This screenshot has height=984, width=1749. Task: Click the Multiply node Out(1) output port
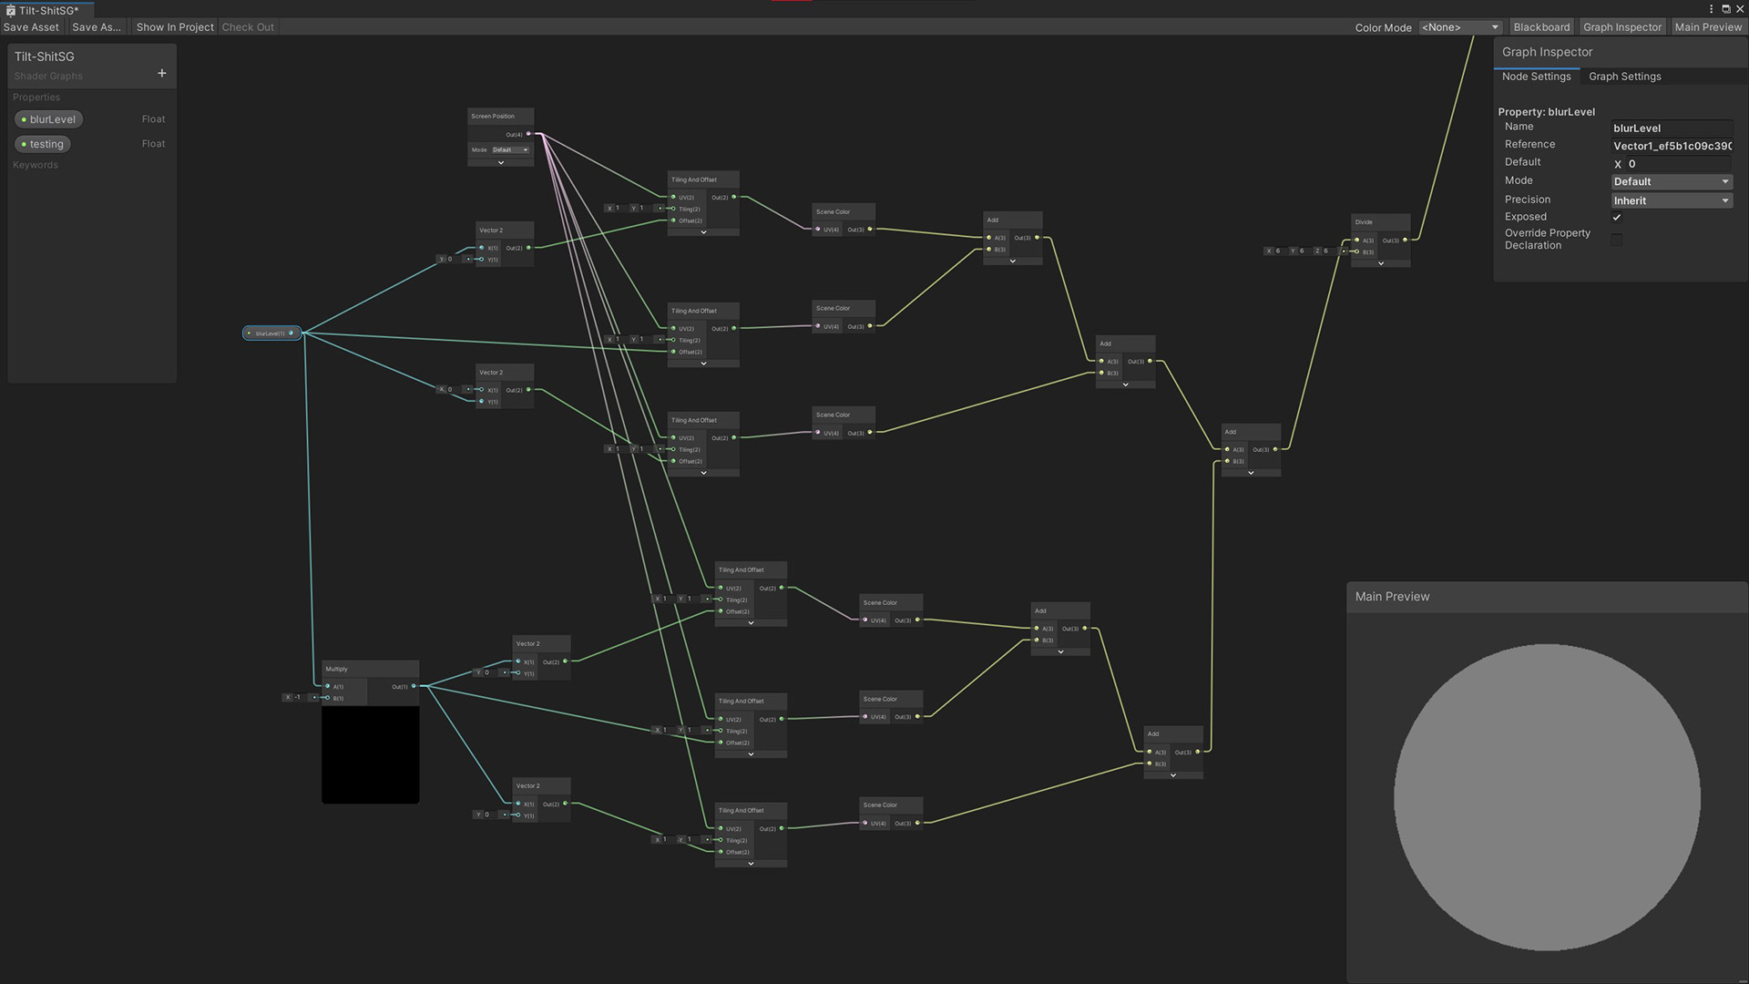point(414,686)
